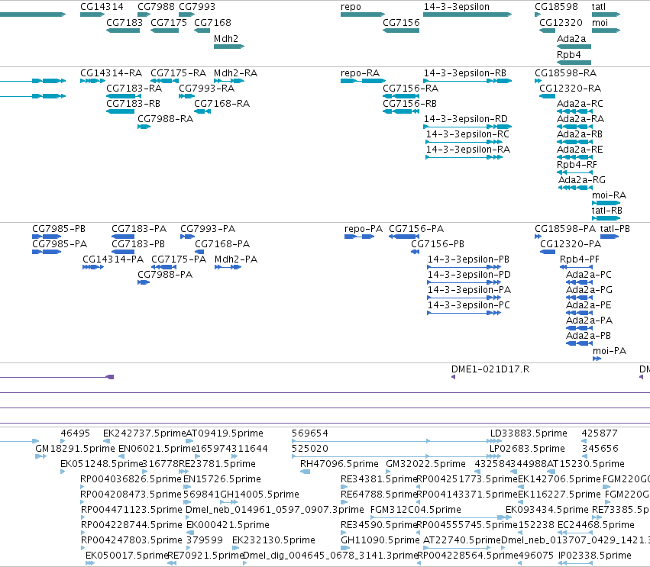This screenshot has height=567, width=650.
Task: Select transcript 14-3-3epsilon-RC
Action: (467, 134)
